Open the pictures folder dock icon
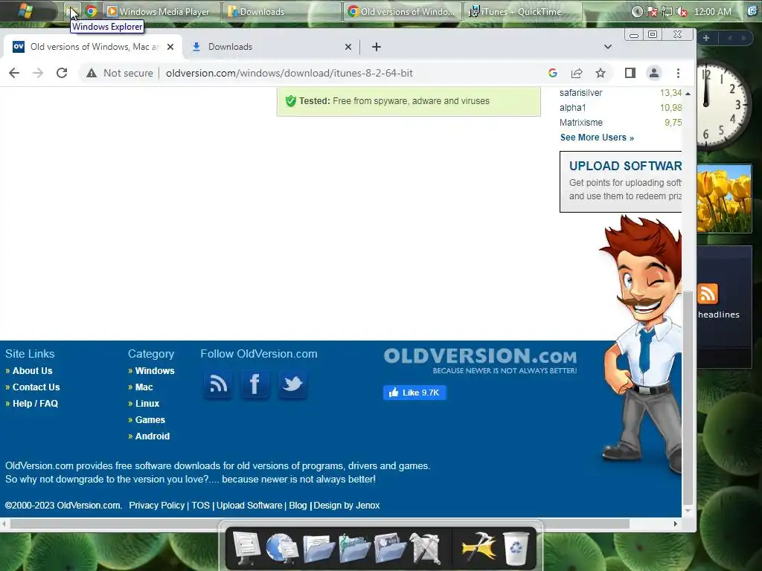The height and width of the screenshot is (571, 762). pos(390,548)
